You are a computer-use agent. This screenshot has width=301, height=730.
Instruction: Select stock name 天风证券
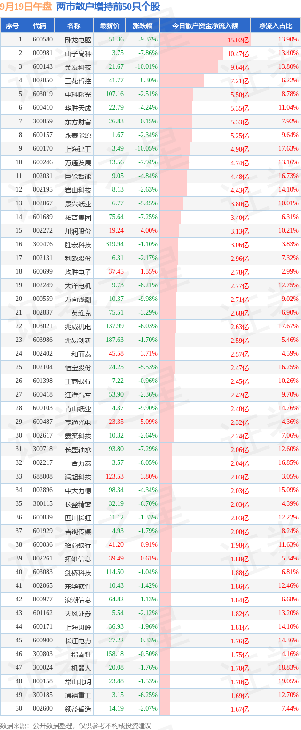pyautogui.click(x=78, y=614)
